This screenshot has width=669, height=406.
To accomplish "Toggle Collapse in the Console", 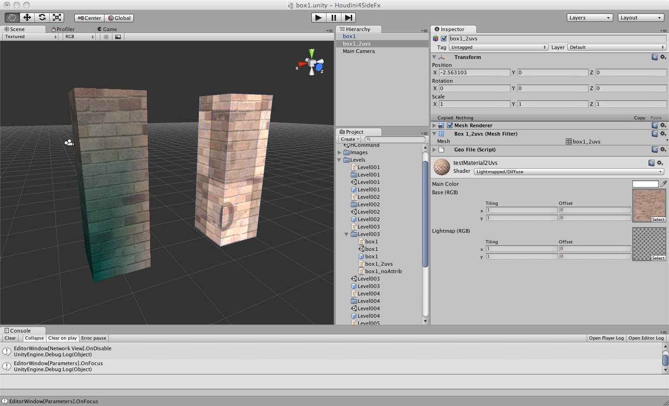I will [x=34, y=338].
